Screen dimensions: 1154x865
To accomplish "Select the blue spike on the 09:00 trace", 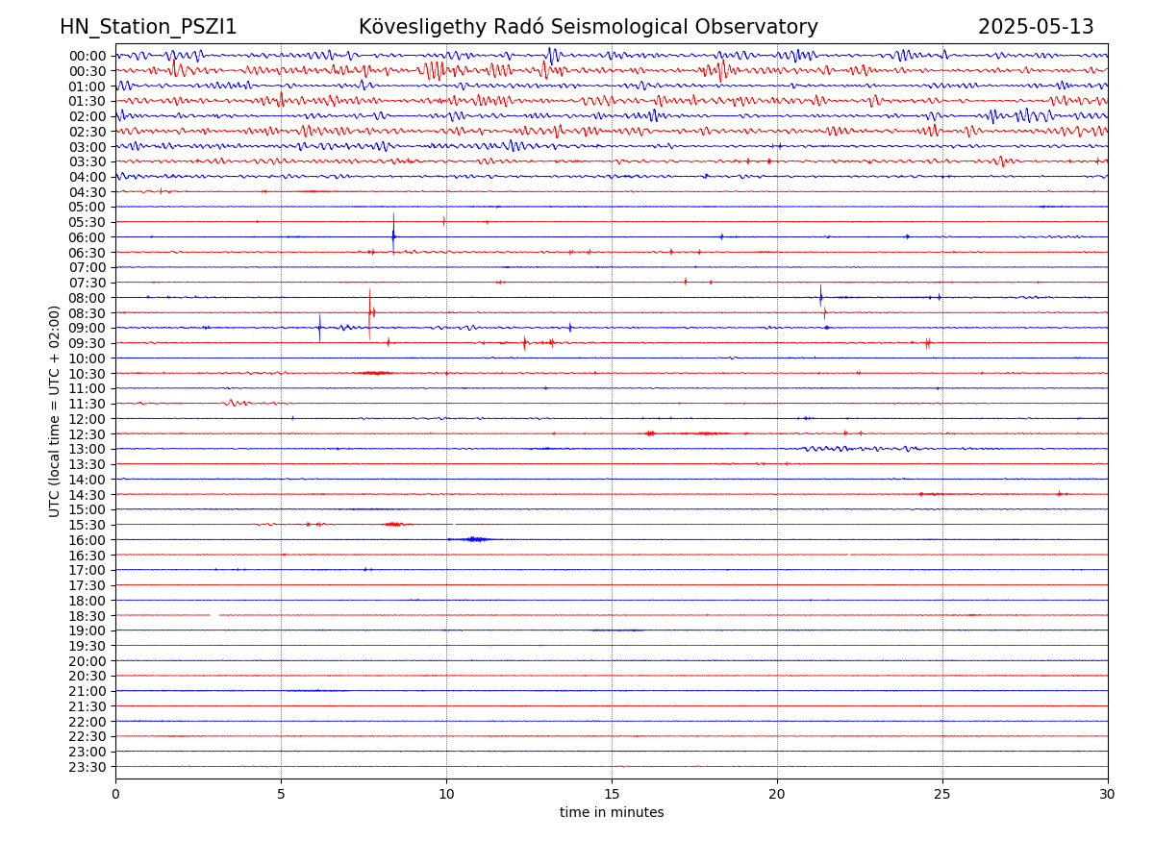I will click(x=319, y=327).
